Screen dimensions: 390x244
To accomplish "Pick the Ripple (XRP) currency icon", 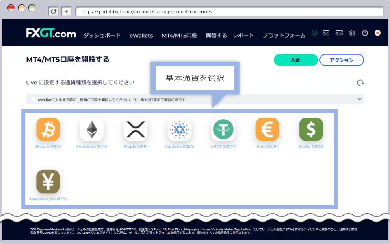I will pos(136,129).
